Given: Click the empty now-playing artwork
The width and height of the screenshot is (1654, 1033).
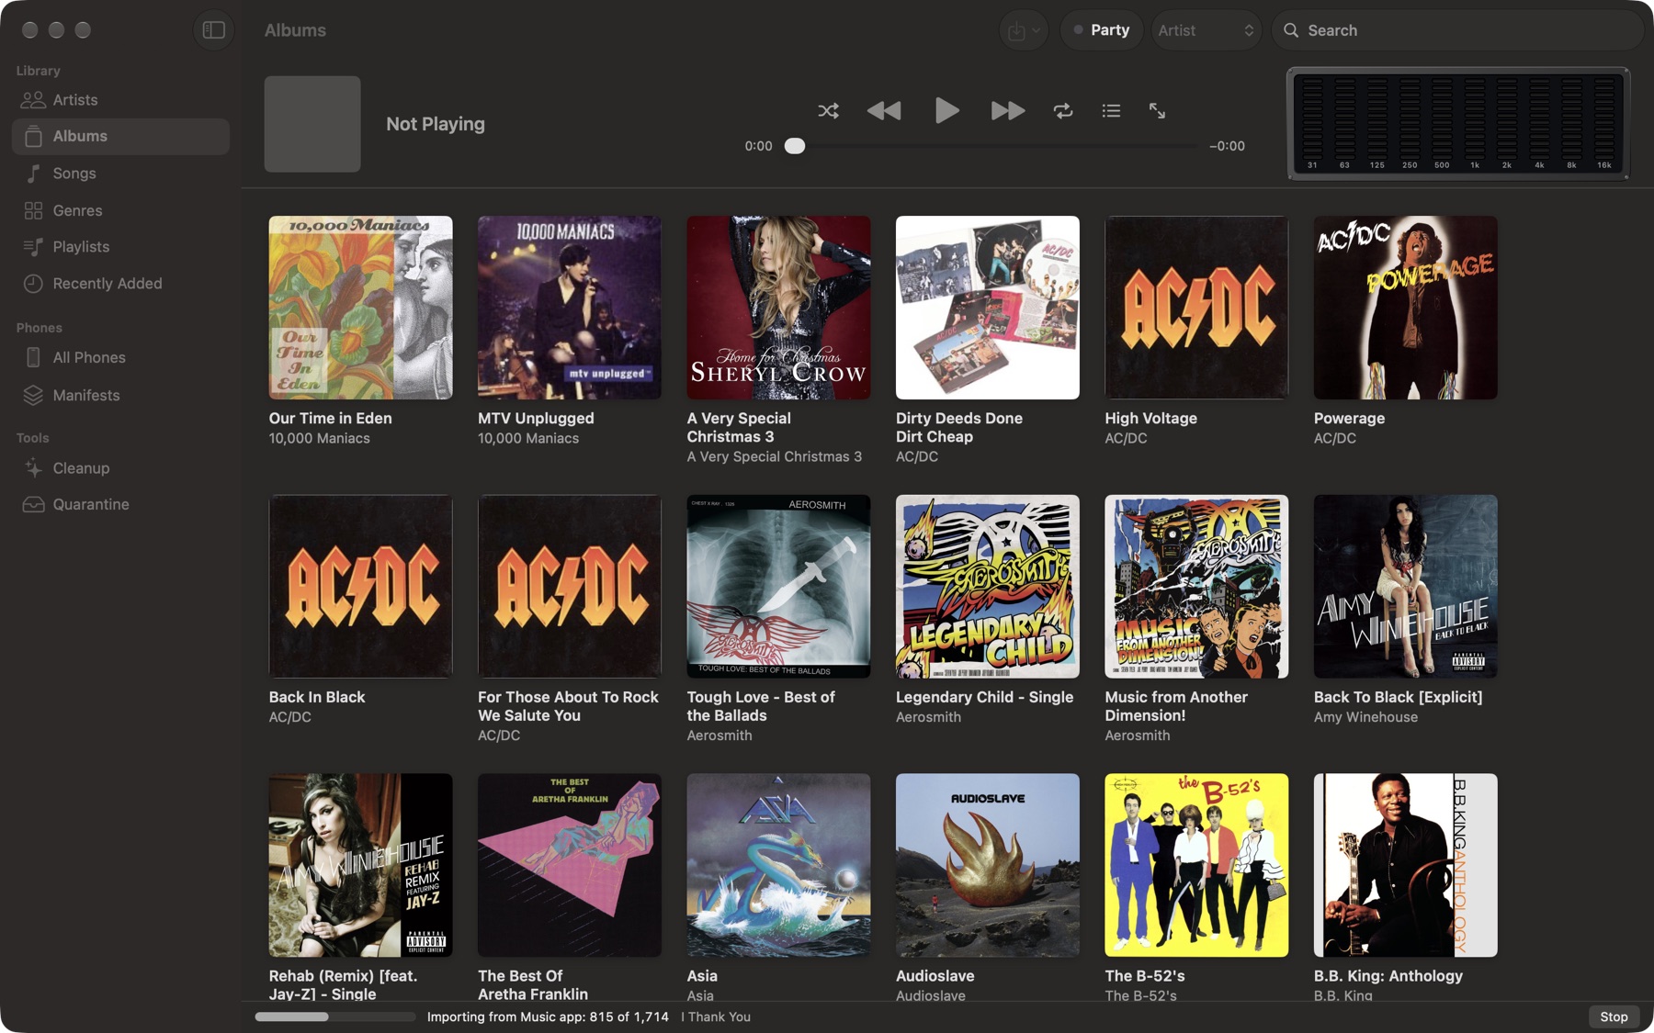Looking at the screenshot, I should 312,124.
